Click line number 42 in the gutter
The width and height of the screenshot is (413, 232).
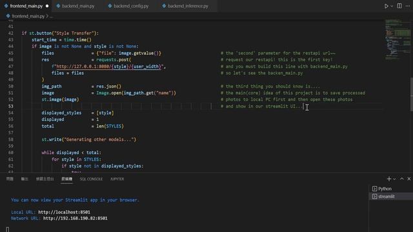(x=10, y=33)
